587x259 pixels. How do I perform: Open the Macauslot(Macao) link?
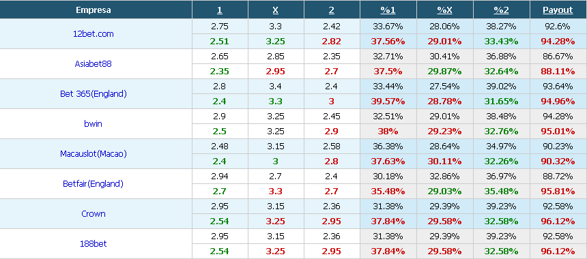tap(94, 153)
